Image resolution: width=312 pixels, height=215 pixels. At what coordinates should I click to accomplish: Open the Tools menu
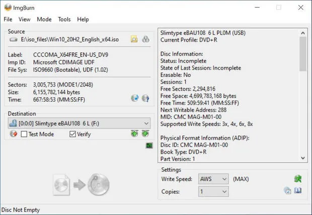[64, 20]
